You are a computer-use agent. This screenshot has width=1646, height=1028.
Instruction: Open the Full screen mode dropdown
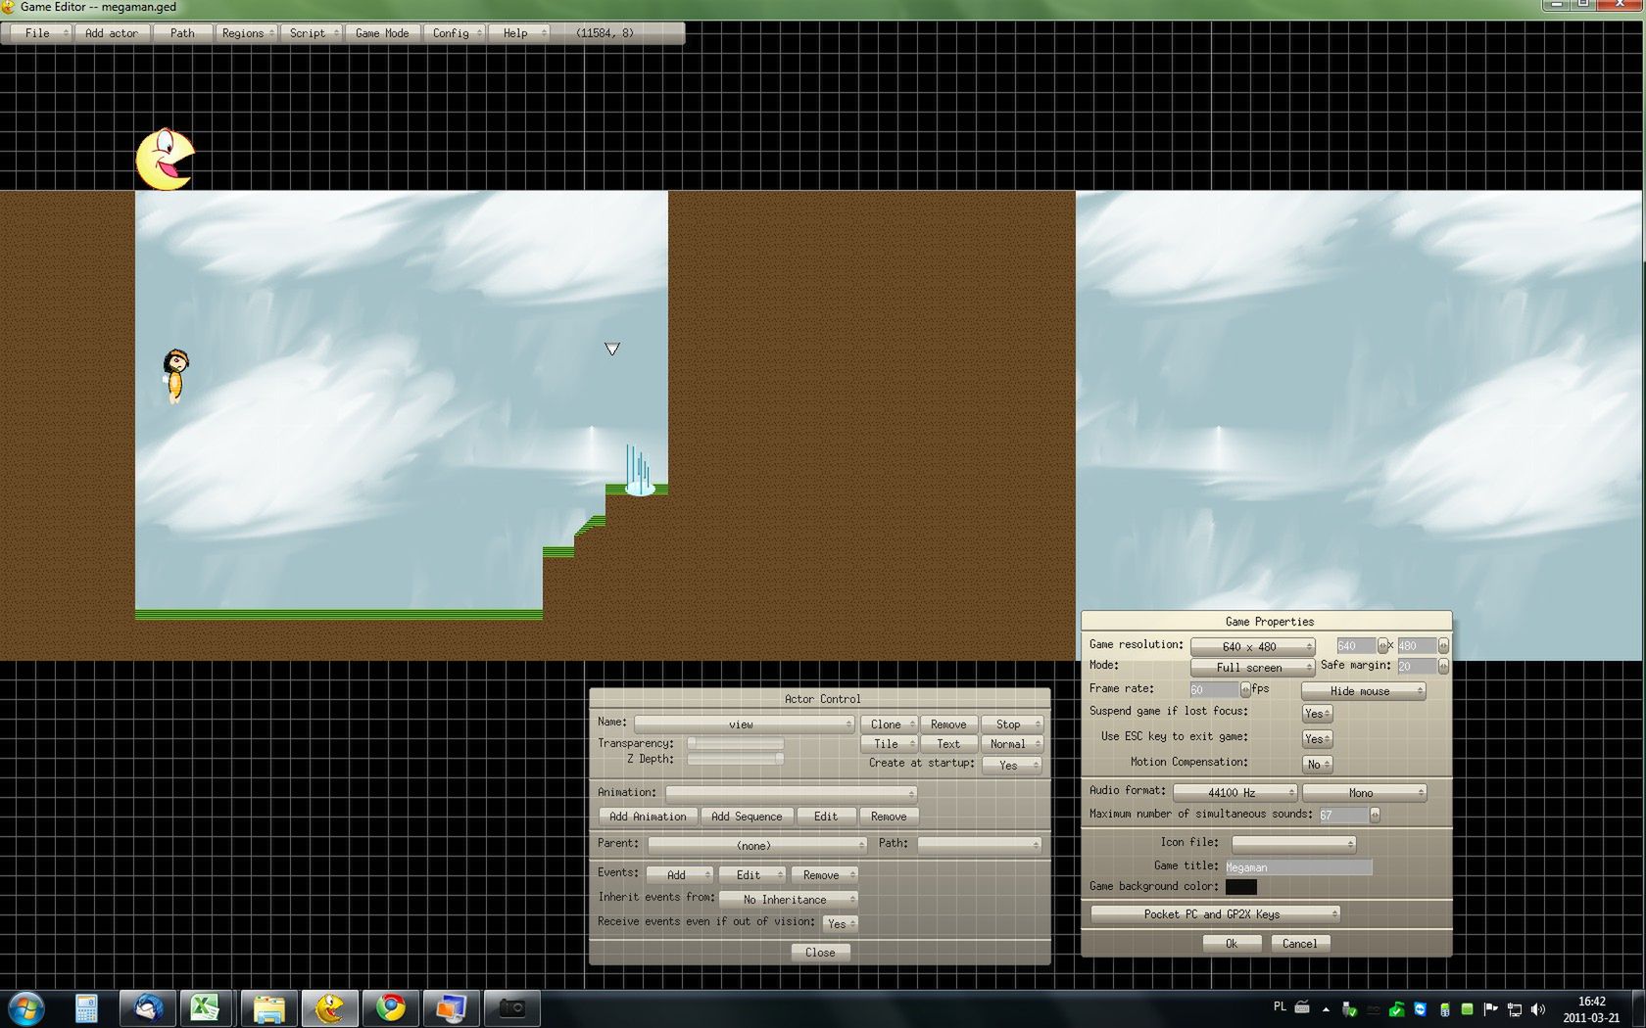click(x=1252, y=668)
